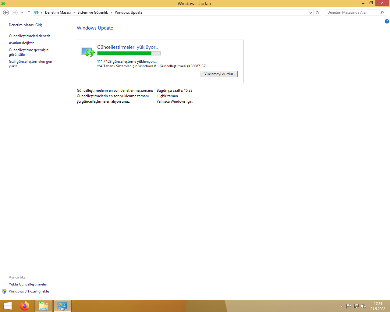Click Windows 8.1 özelliği ekle link
Screen dimensions: 390x312
coord(29,291)
